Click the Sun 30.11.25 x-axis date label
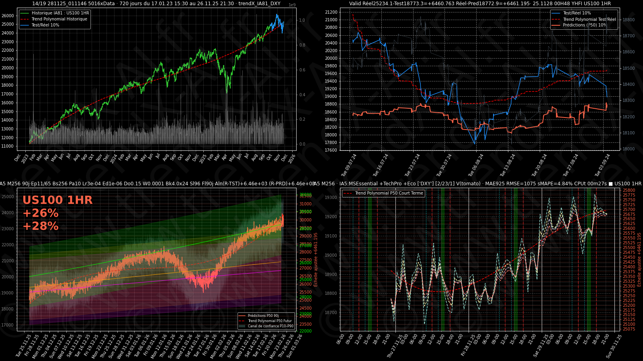The image size is (643, 361). (614, 346)
